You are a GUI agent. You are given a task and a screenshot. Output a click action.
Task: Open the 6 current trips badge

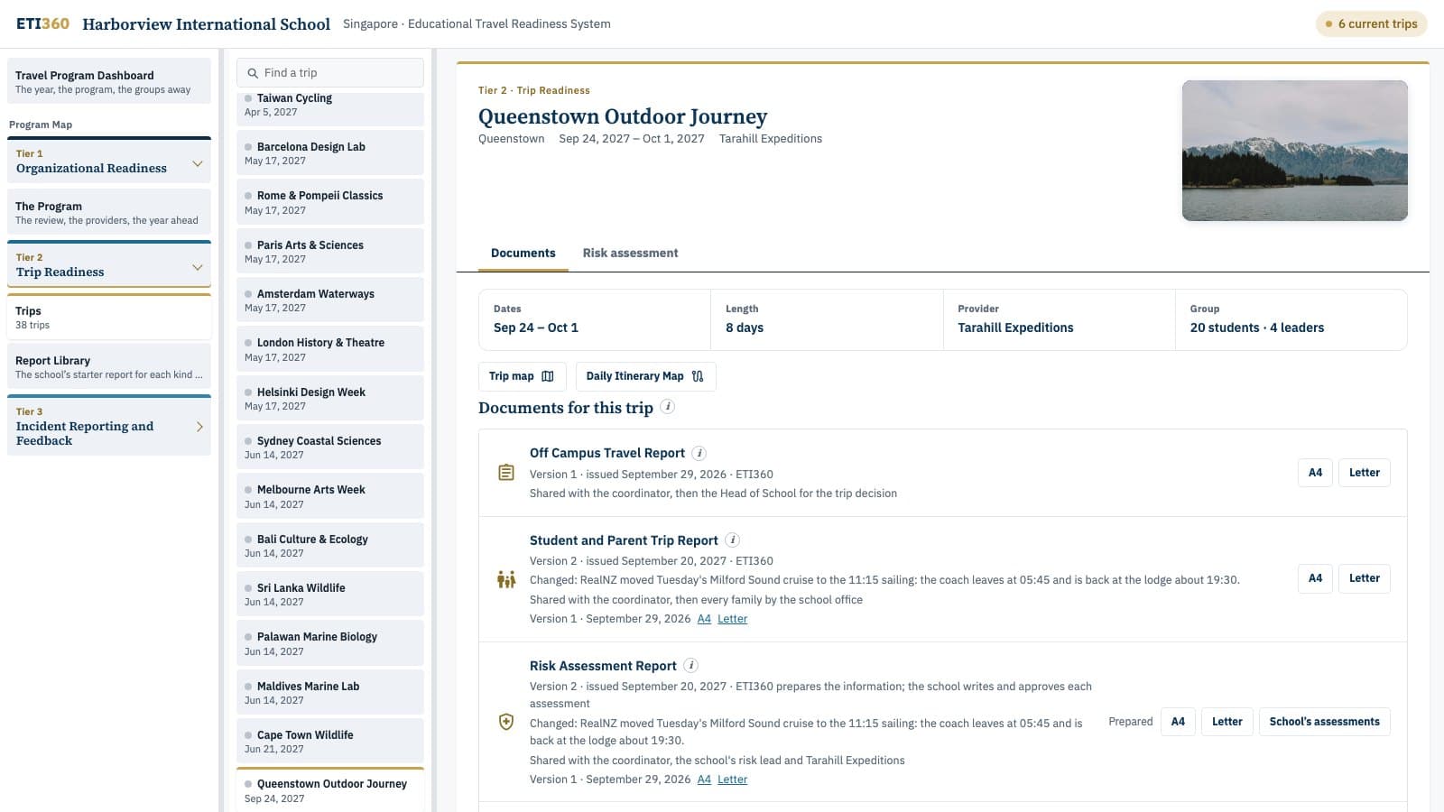click(x=1371, y=24)
